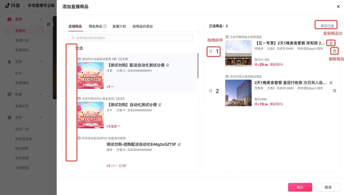344x195 pixels.
Task: Collapse the 直播 sidebar section
Action: coord(41,19)
